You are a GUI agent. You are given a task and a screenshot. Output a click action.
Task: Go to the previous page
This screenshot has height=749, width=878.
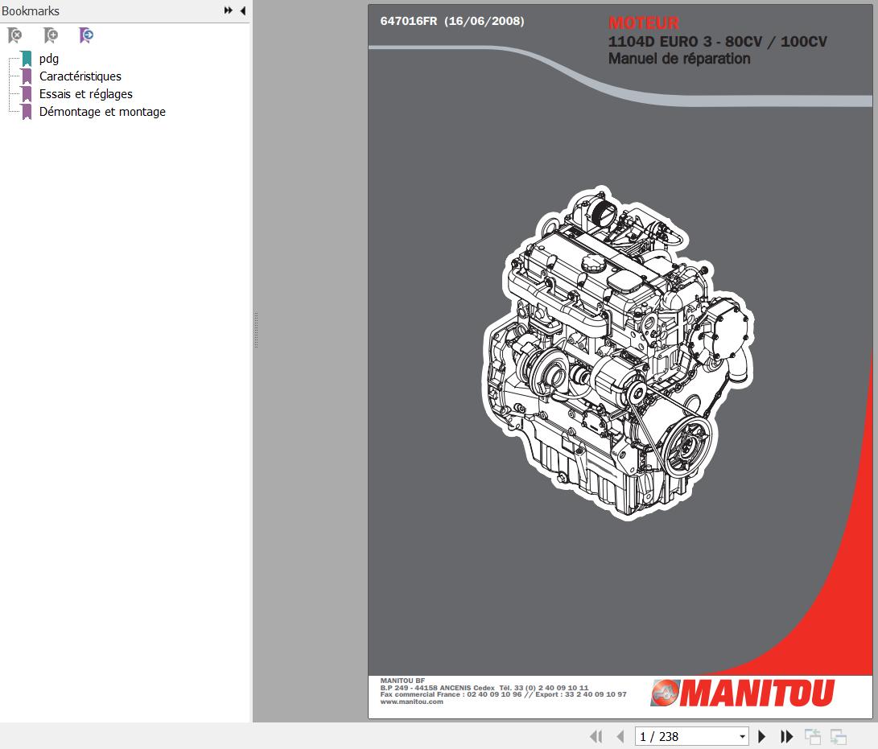(x=620, y=737)
